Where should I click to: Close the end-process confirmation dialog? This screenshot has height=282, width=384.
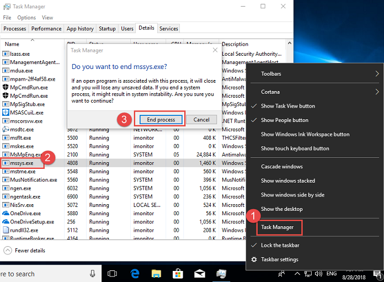[x=215, y=50]
